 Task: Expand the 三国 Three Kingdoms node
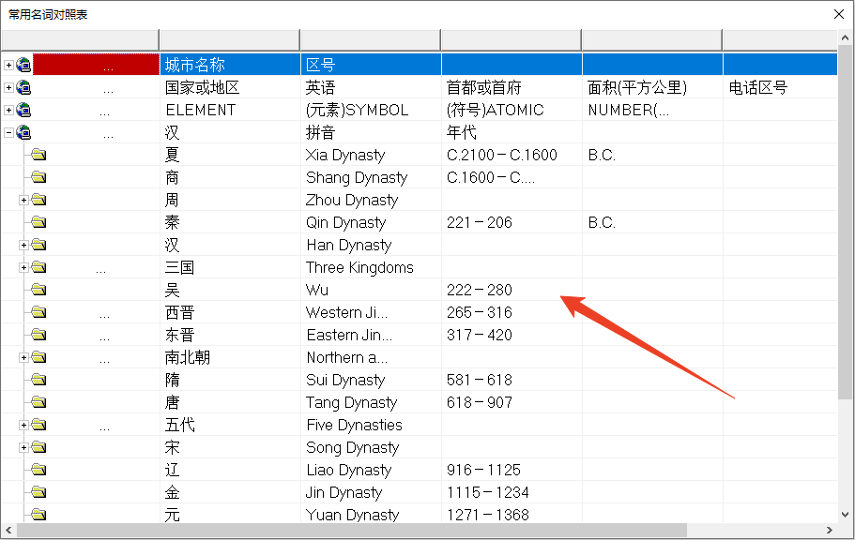click(23, 267)
